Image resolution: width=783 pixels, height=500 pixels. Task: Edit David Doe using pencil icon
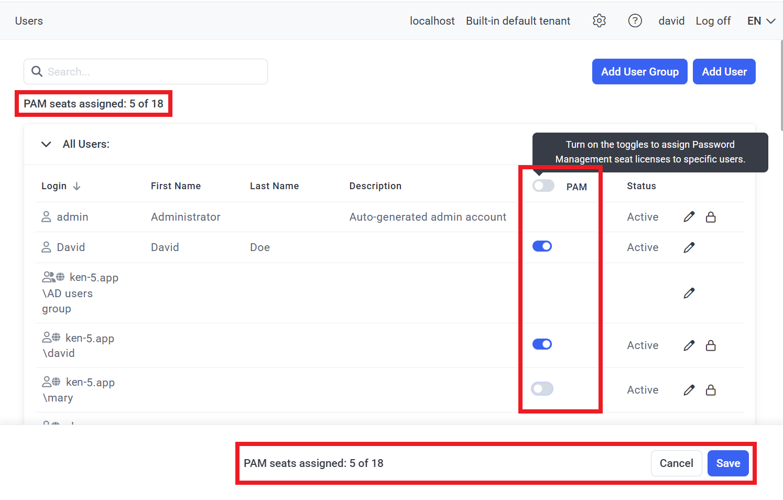tap(689, 247)
